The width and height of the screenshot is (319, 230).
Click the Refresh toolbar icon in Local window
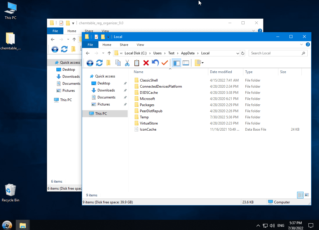[99, 63]
